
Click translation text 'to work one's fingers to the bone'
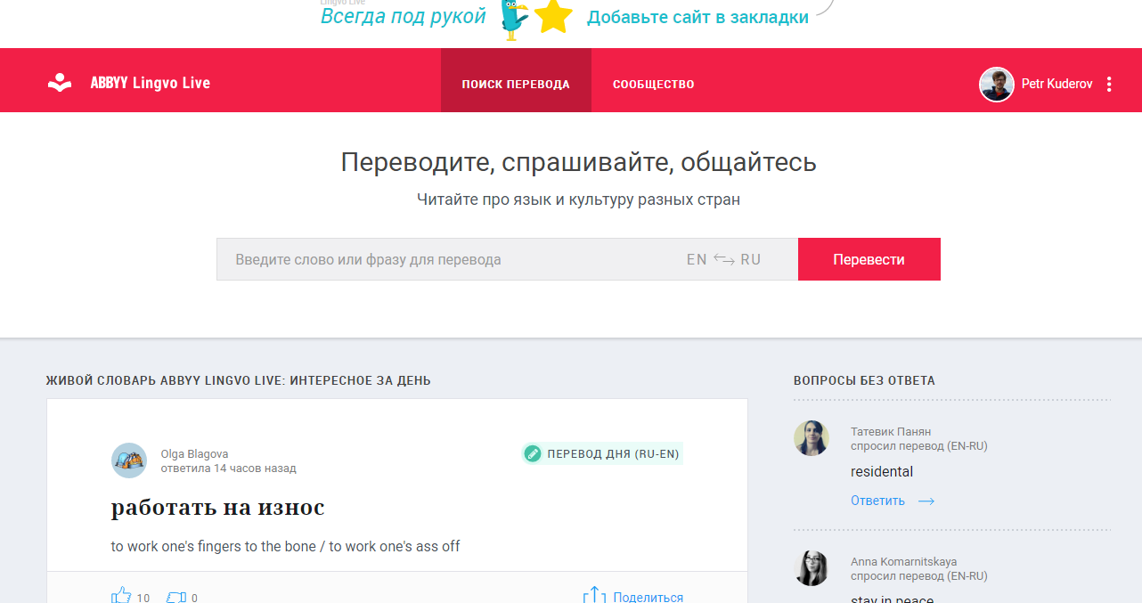point(214,546)
